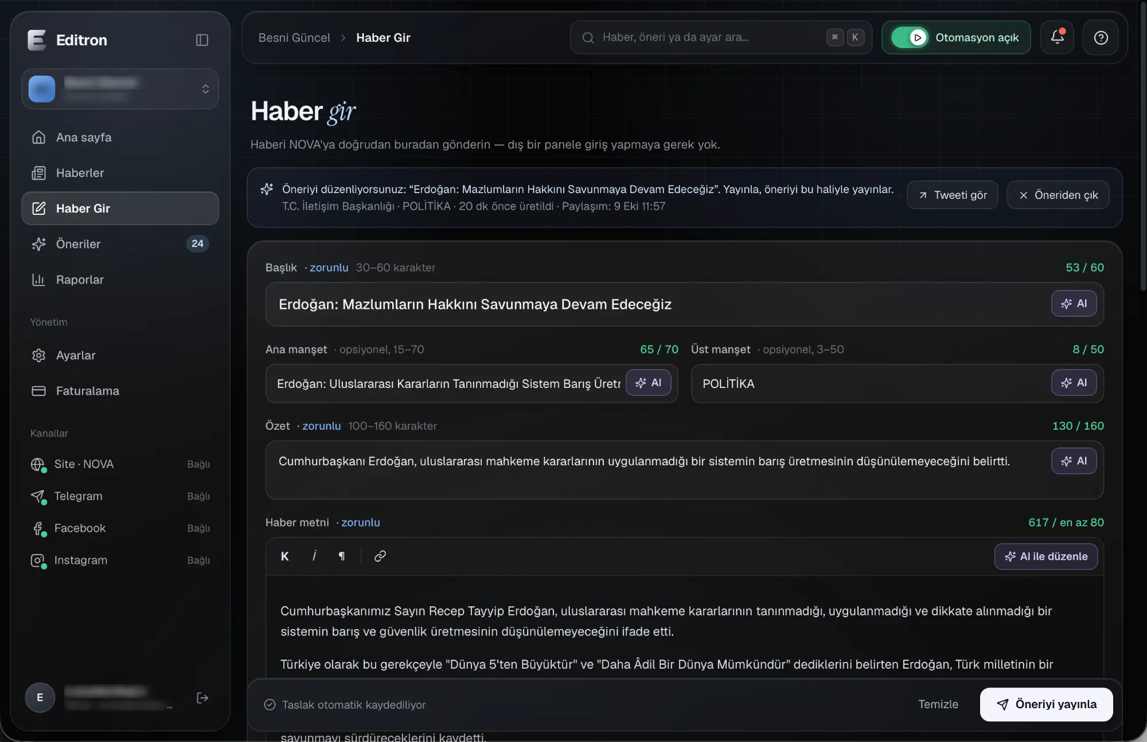This screenshot has width=1147, height=742.
Task: Generate Özet with its AI button
Action: click(1074, 461)
